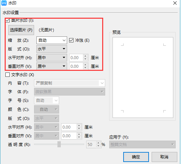Viewport: 181px width, 164px height.
Task: Expand the picture 版式 layout dropdown
Action: click(52, 49)
